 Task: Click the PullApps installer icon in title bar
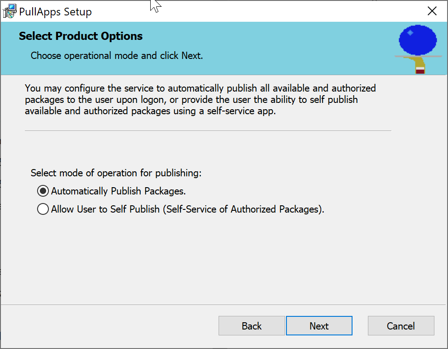pyautogui.click(x=10, y=11)
